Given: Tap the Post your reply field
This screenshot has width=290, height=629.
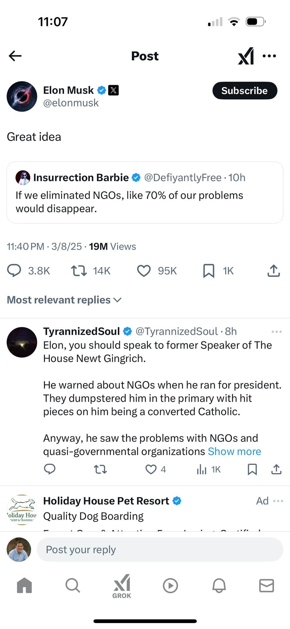Looking at the screenshot, I should click(x=160, y=549).
